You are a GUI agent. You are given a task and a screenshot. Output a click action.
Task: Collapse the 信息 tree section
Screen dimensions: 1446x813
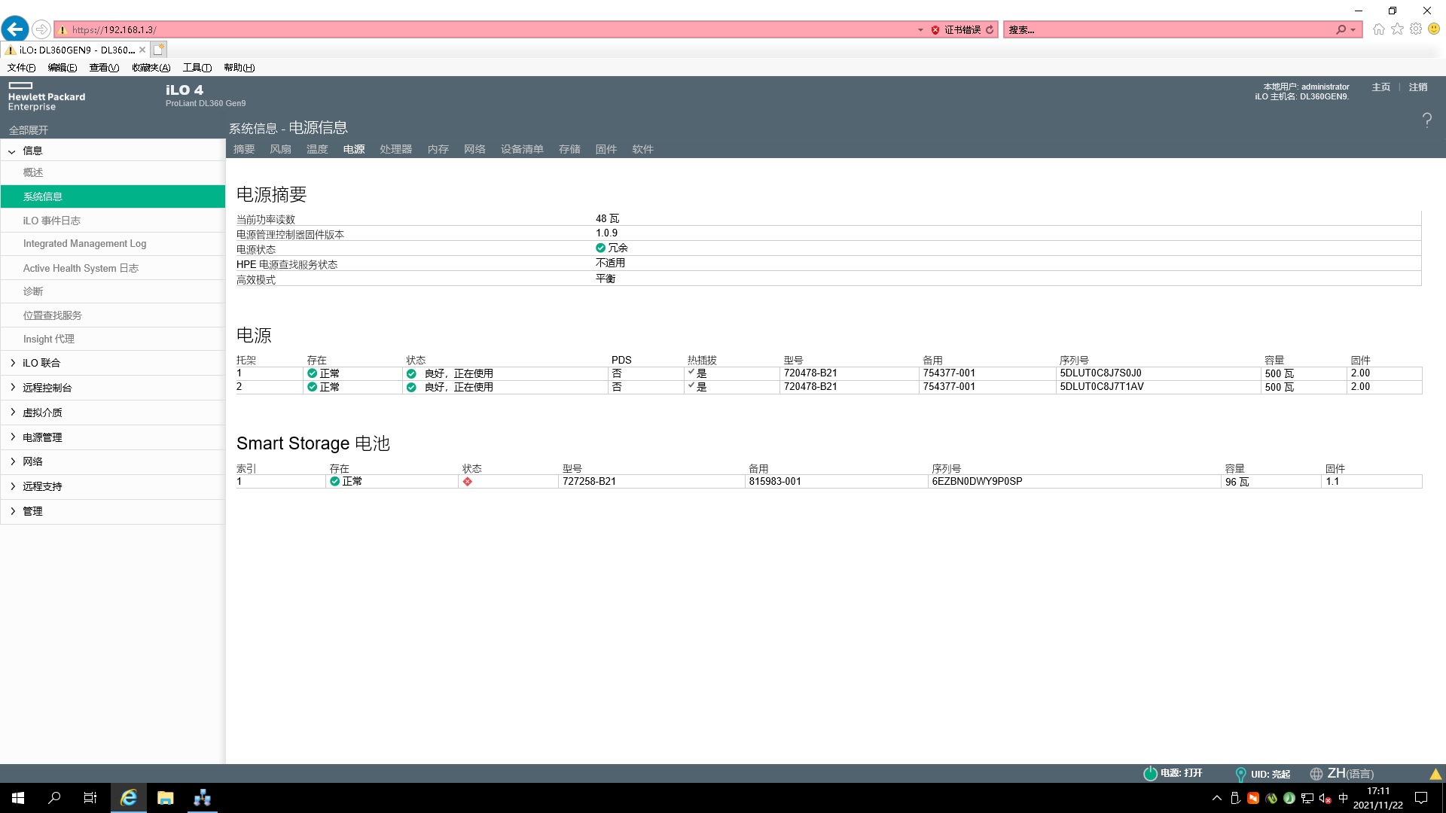pos(12,151)
